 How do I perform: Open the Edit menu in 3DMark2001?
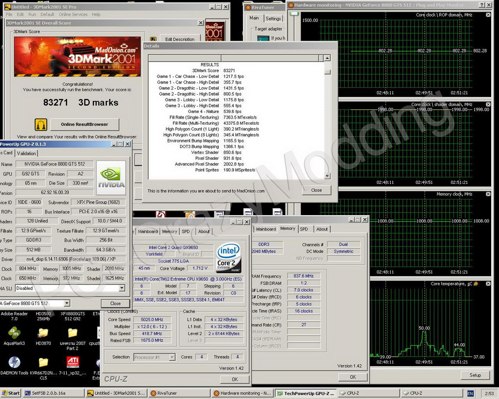pyautogui.click(x=20, y=14)
